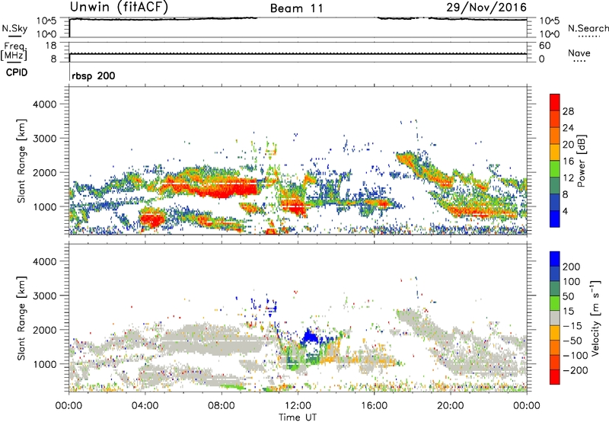This screenshot has width=609, height=422.
Task: Click the red bottom of the velocity colorbar
Action: pyautogui.click(x=555, y=377)
